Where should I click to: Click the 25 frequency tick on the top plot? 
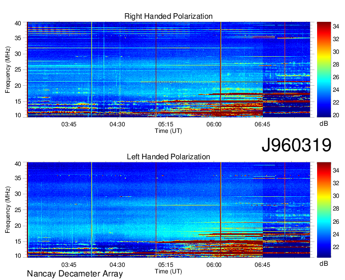click(x=18, y=69)
